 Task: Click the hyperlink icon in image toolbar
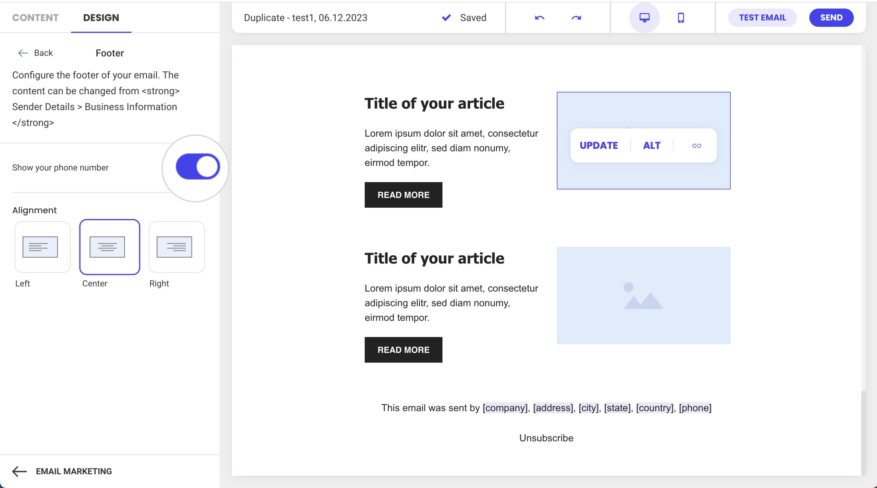[696, 145]
